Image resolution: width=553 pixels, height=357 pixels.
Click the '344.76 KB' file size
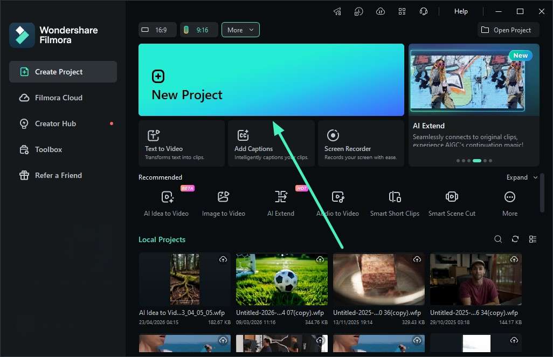pyautogui.click(x=316, y=322)
